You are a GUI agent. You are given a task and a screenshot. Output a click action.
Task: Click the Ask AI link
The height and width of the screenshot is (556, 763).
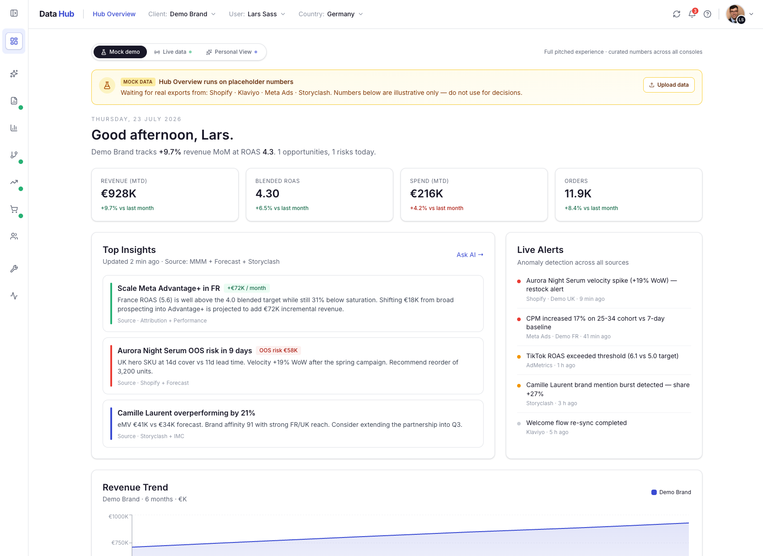[x=470, y=255]
